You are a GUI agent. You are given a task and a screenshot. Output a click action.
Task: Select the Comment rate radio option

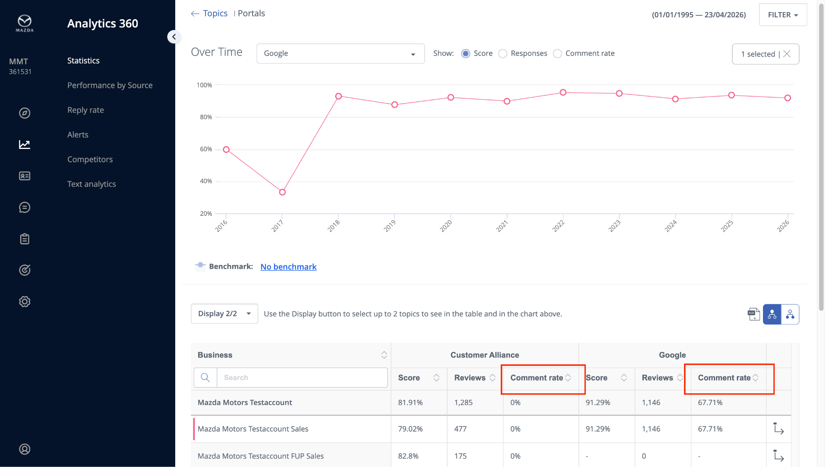tap(558, 54)
